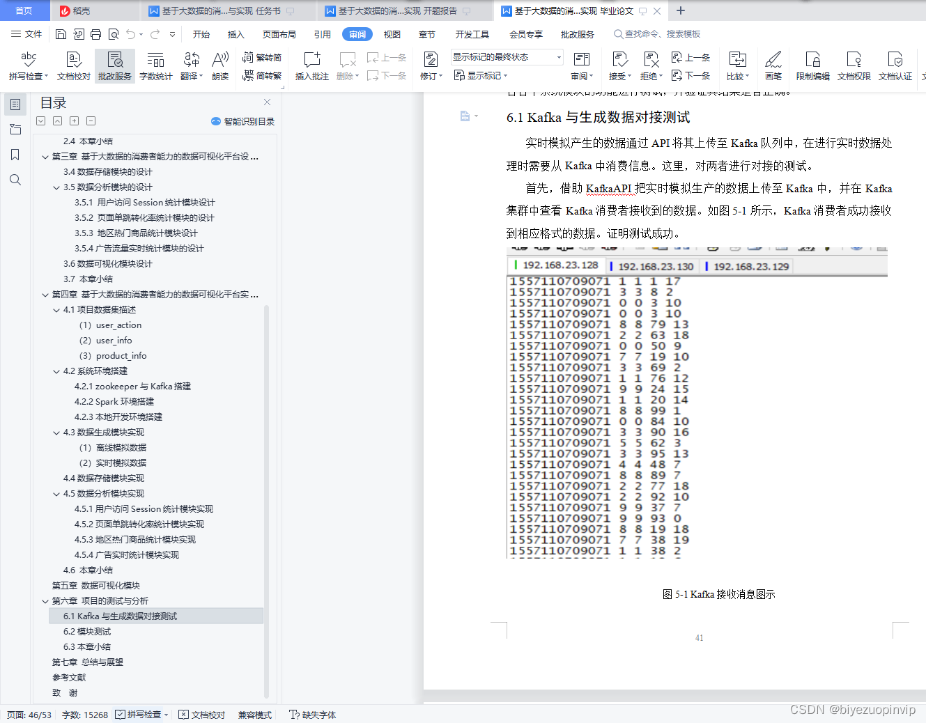Toggle 文档校对 in the status bar
Viewport: 926px width, 723px height.
(202, 715)
